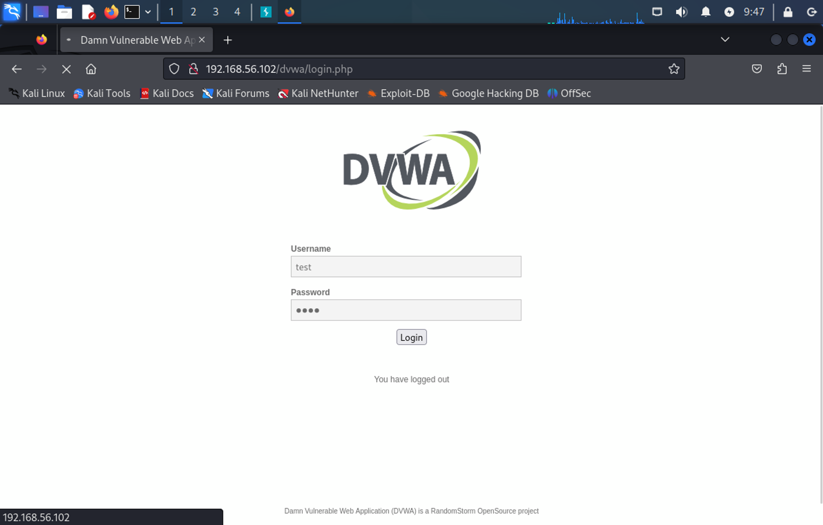Select the Firefox window taskbar button
The image size is (823, 525).
click(289, 12)
